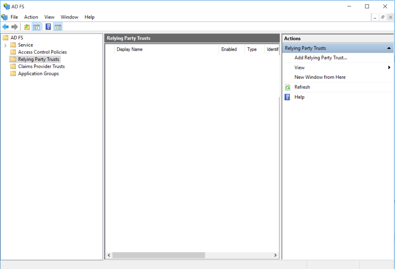Select Claims Provider Trusts tree item
395x269 pixels.
(x=41, y=66)
